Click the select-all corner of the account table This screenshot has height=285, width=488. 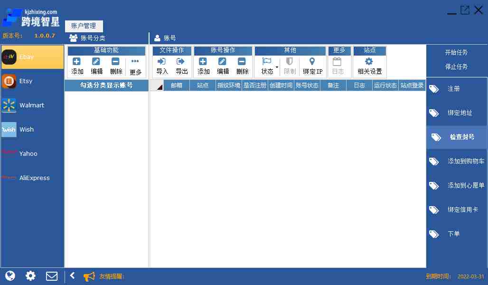[x=157, y=85]
